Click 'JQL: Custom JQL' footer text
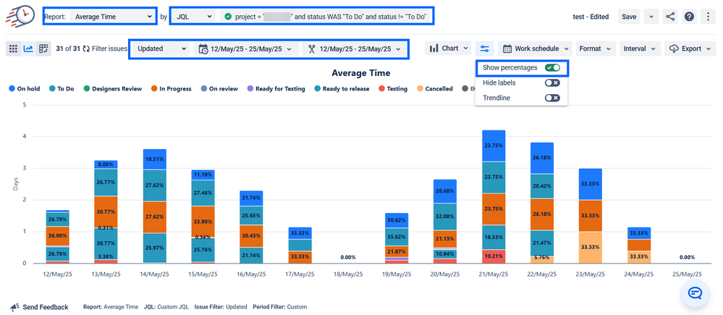 point(166,307)
